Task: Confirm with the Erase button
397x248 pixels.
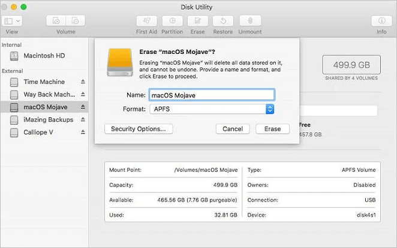Action: (272, 129)
